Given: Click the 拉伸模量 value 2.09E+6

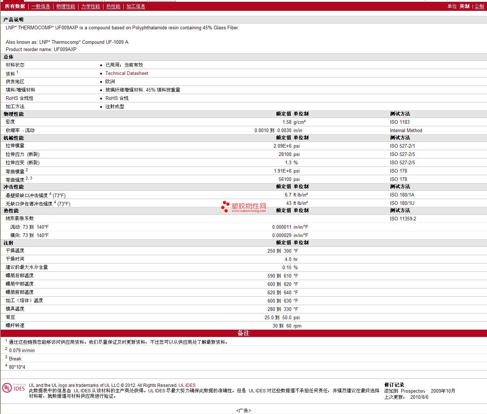Looking at the screenshot, I should [282, 146].
